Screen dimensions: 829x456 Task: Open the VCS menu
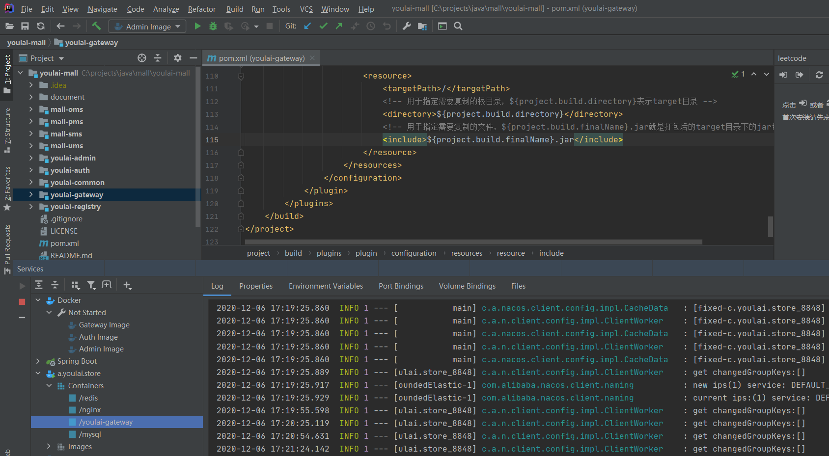pyautogui.click(x=306, y=9)
